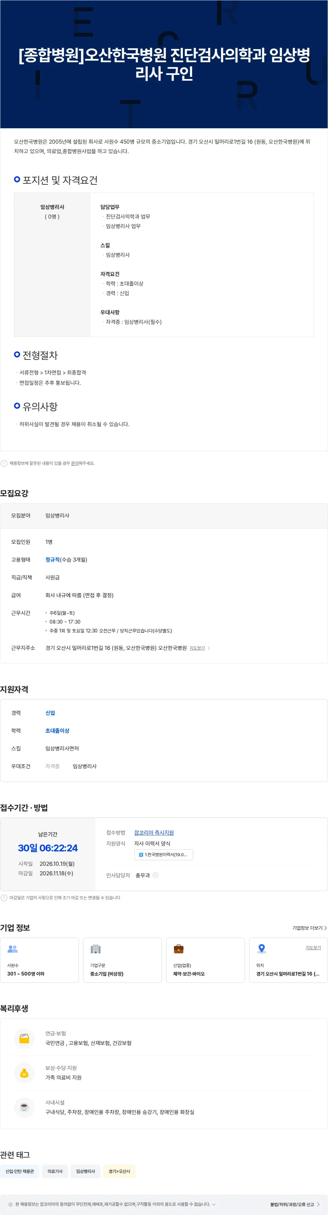Click the 유의사항 section heading
This screenshot has height=1215, width=328.
point(40,406)
